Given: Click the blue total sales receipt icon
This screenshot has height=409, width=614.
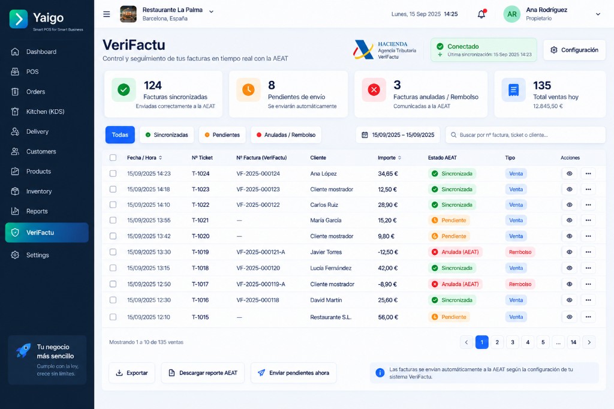Looking at the screenshot, I should [x=513, y=90].
